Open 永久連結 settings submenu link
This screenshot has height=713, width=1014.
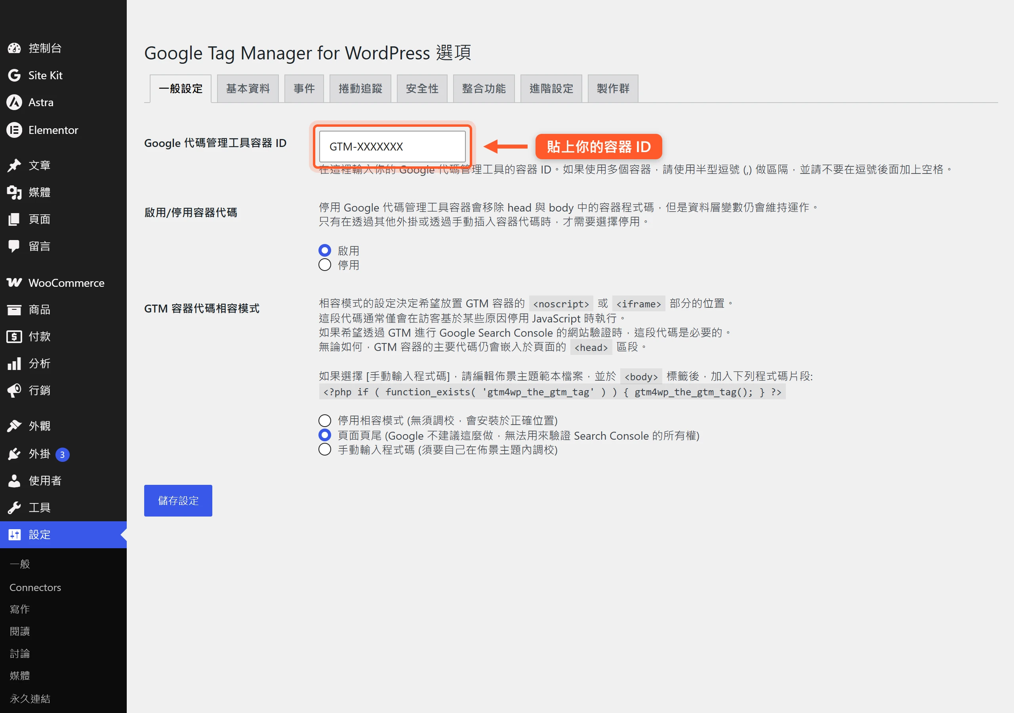click(30, 698)
